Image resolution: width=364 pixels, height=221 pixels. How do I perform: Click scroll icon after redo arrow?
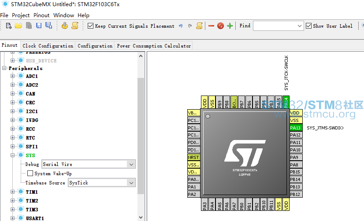pos(200,26)
